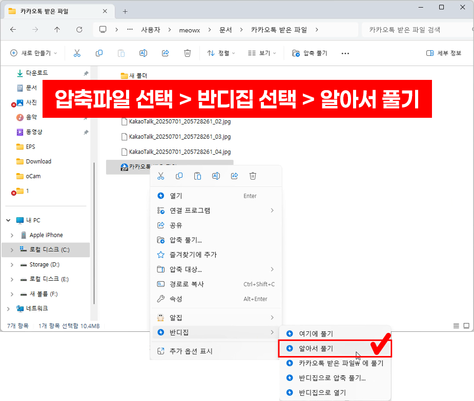Viewport: 474px width, 401px height.
Task: Open the 알집 submenu
Action: point(216,318)
